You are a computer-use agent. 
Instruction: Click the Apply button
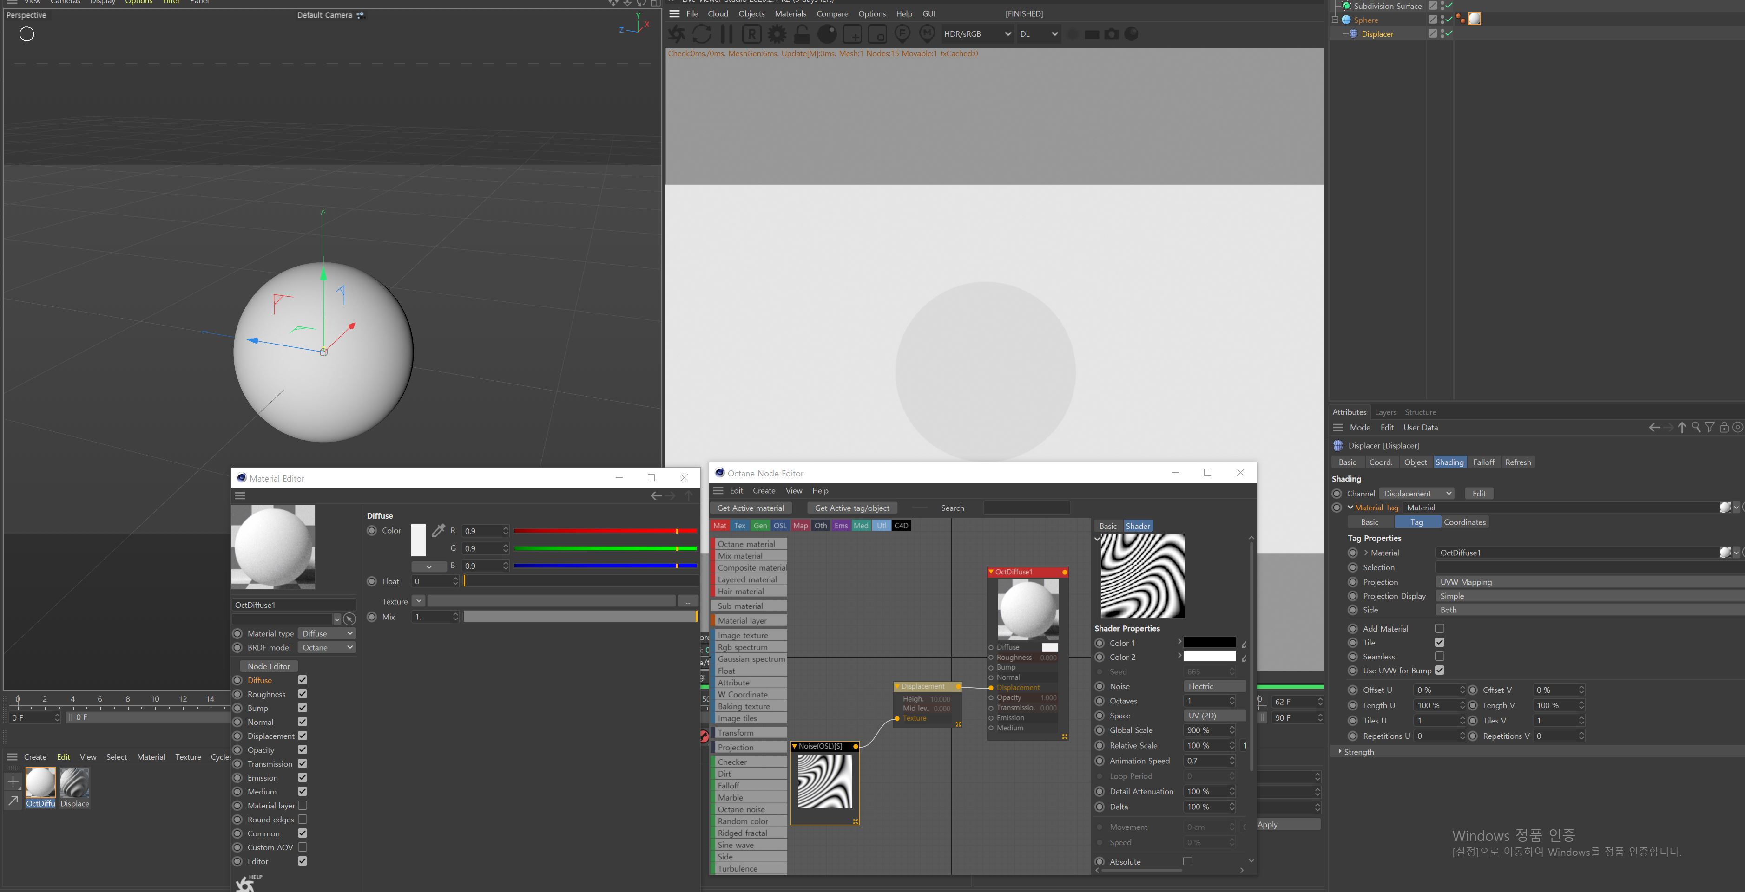[1289, 824]
